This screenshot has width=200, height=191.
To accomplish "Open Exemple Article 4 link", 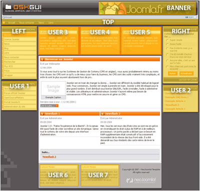I will 175,101.
